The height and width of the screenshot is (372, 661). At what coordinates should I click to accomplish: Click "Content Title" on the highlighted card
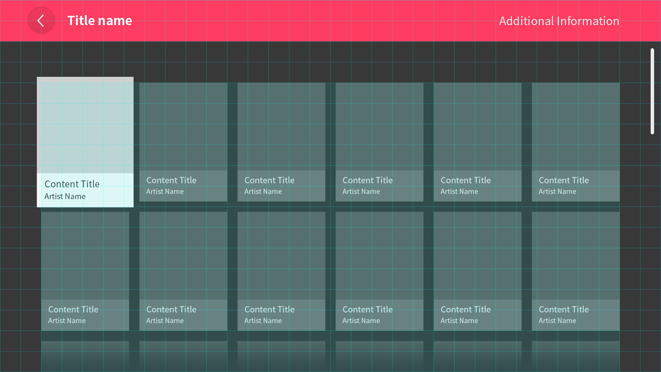(x=72, y=184)
